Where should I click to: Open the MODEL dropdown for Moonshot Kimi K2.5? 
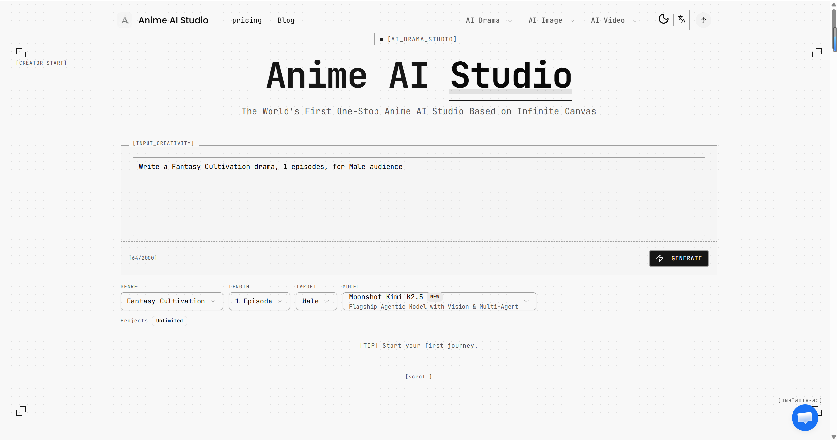(438, 301)
